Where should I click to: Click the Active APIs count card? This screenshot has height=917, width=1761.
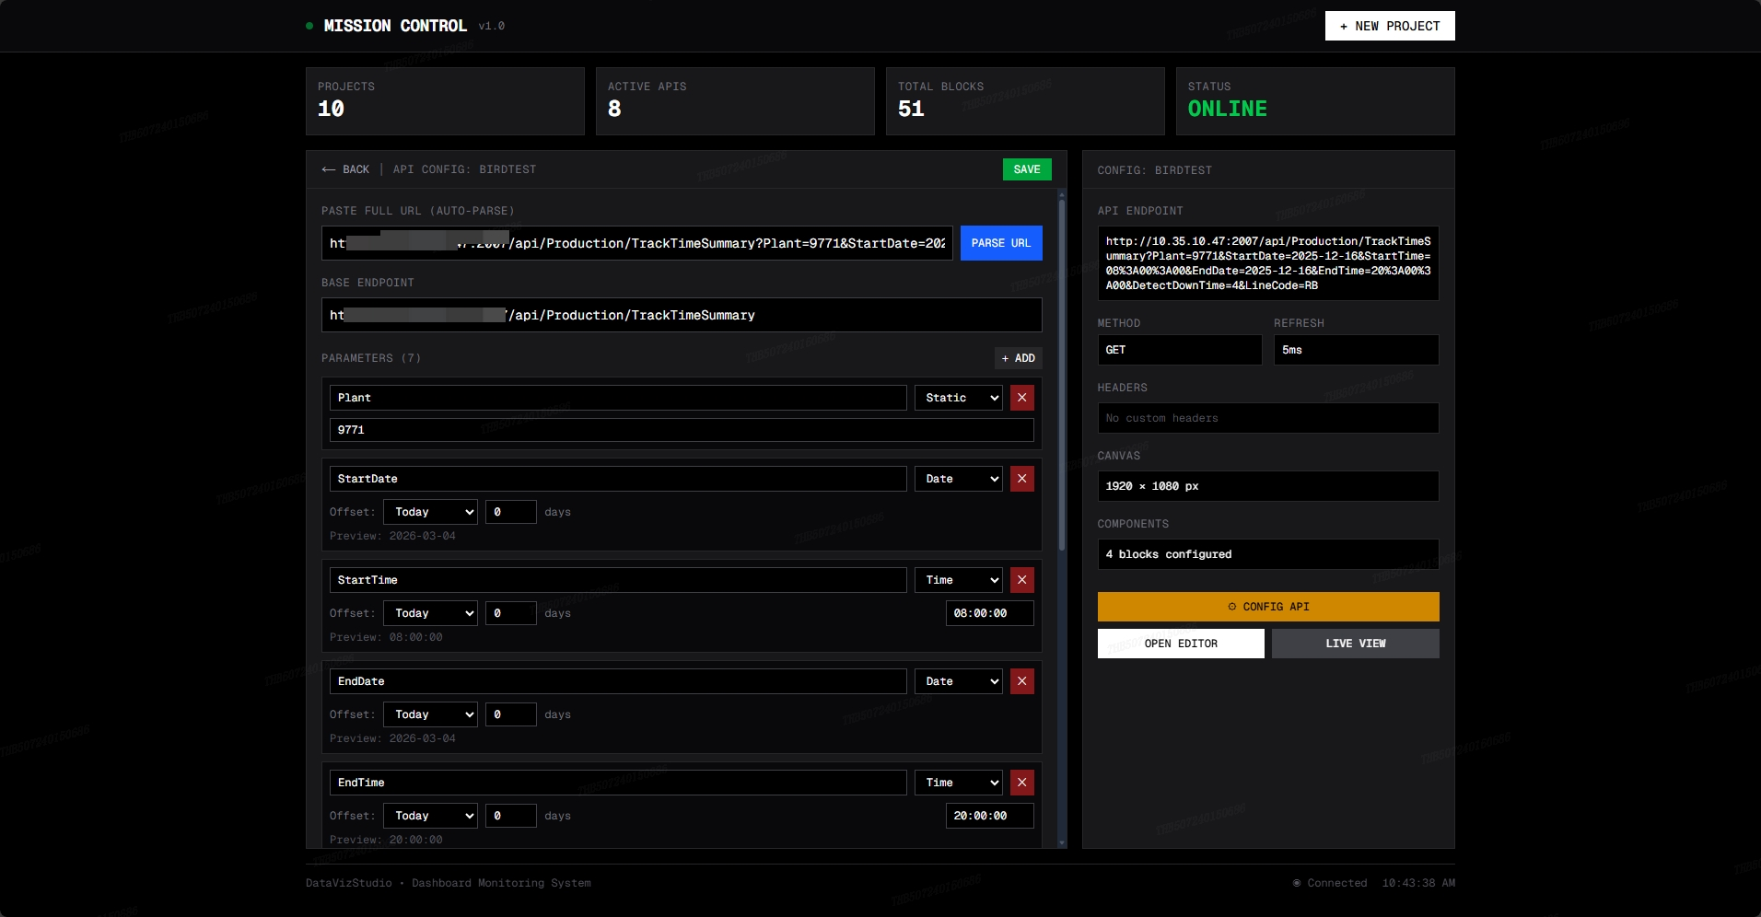click(x=735, y=101)
